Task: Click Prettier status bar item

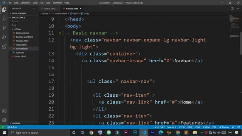Action: pos(224,127)
